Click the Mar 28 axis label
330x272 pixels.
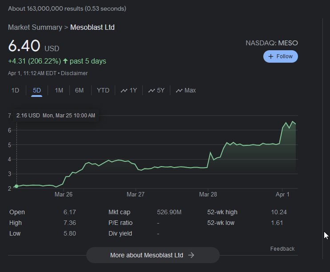pos(208,194)
